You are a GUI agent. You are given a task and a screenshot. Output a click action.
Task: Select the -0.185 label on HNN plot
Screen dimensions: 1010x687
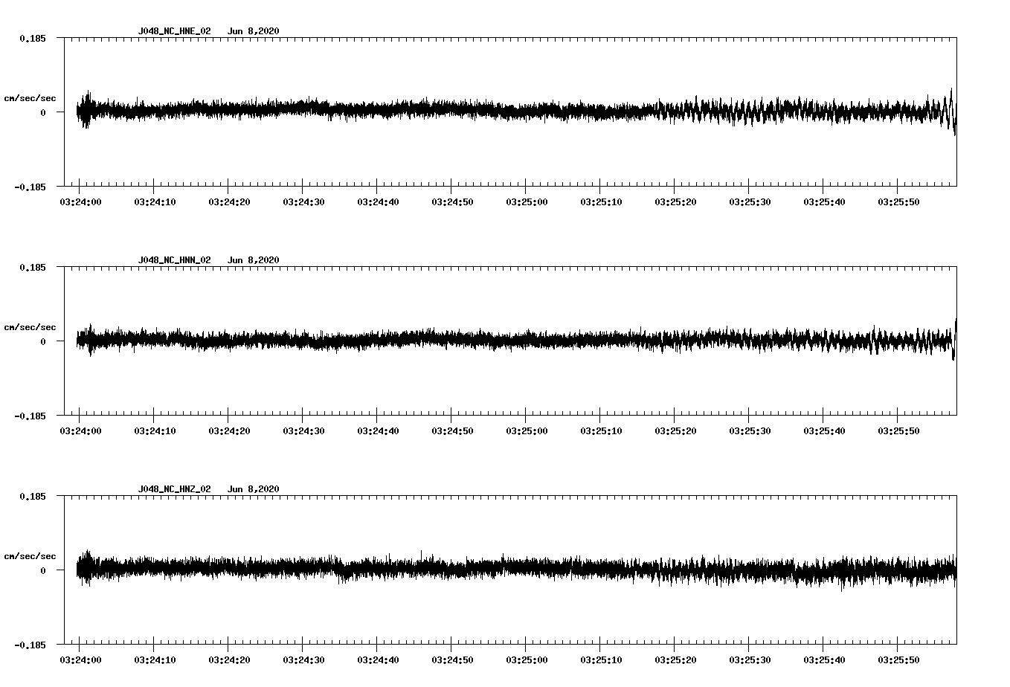tap(30, 416)
